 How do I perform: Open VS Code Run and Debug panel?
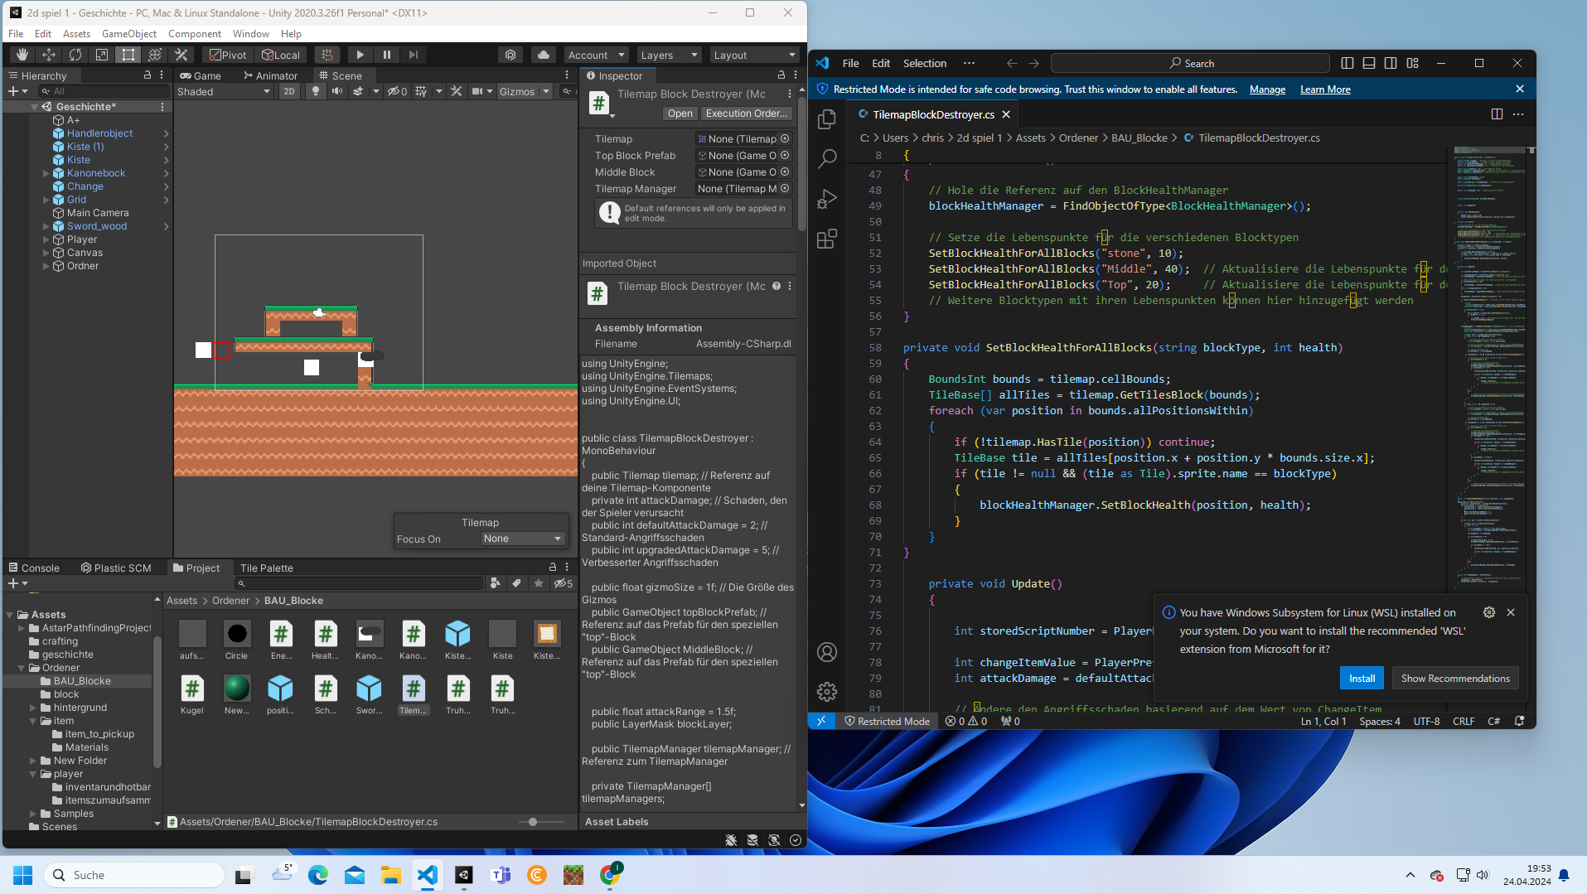pos(826,199)
